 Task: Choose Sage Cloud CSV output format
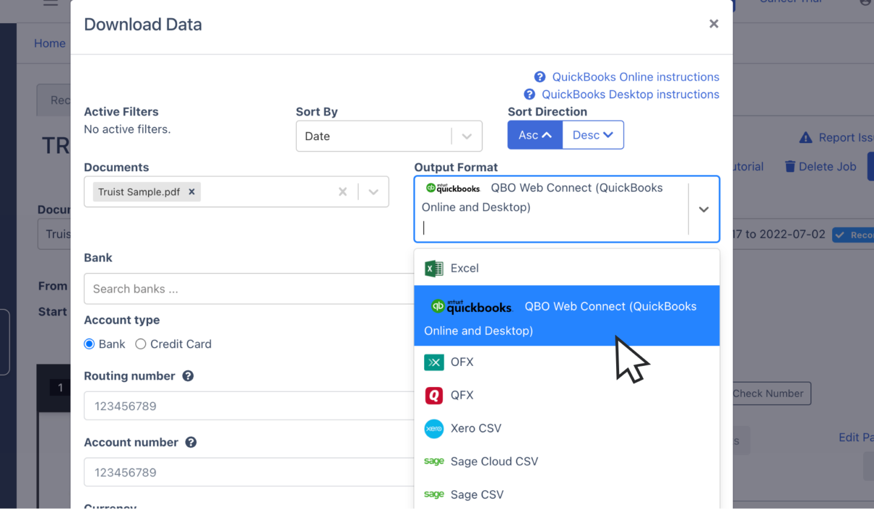pyautogui.click(x=567, y=461)
